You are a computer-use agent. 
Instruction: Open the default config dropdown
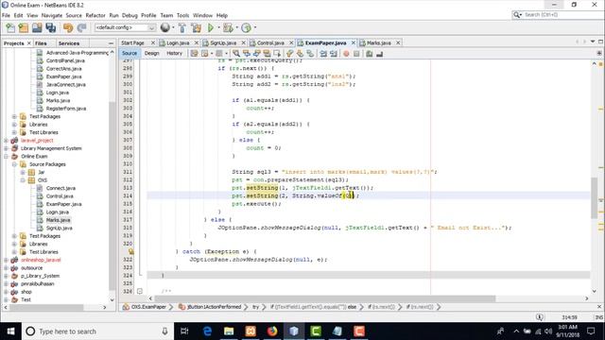pos(126,27)
